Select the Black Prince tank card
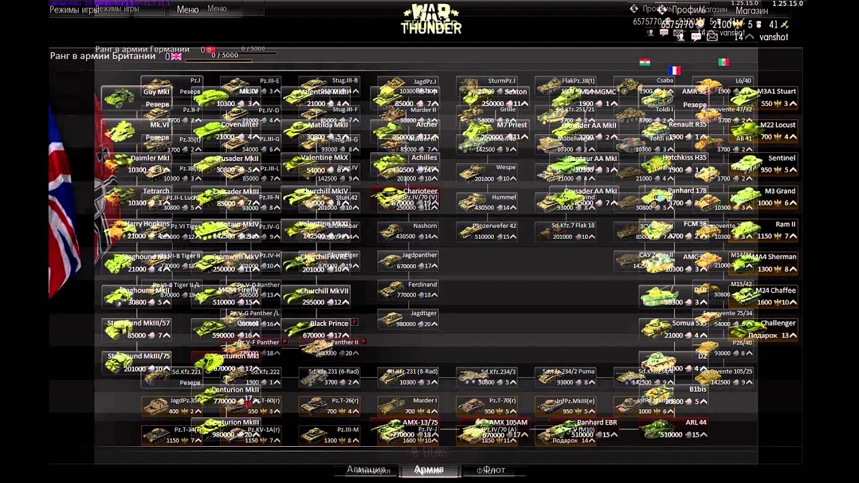The height and width of the screenshot is (483, 859). click(316, 329)
